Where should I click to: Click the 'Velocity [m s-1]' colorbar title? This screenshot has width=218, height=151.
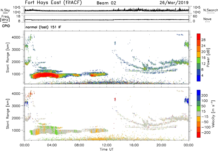point(213,114)
